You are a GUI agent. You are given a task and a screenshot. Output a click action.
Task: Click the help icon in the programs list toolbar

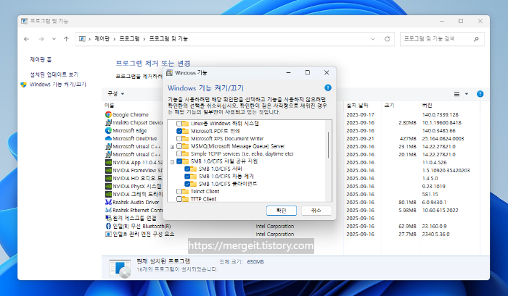(x=480, y=94)
